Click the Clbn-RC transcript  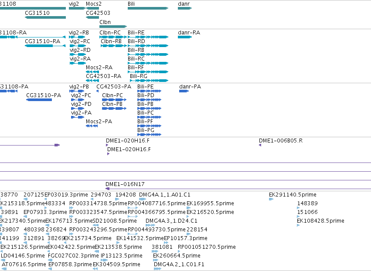tap(113, 37)
